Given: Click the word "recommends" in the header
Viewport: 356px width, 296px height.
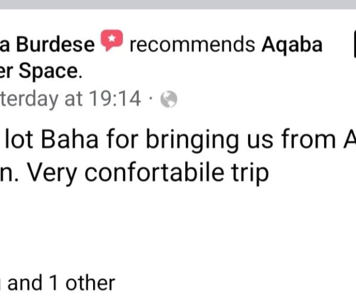Looking at the screenshot, I should pyautogui.click(x=192, y=45).
